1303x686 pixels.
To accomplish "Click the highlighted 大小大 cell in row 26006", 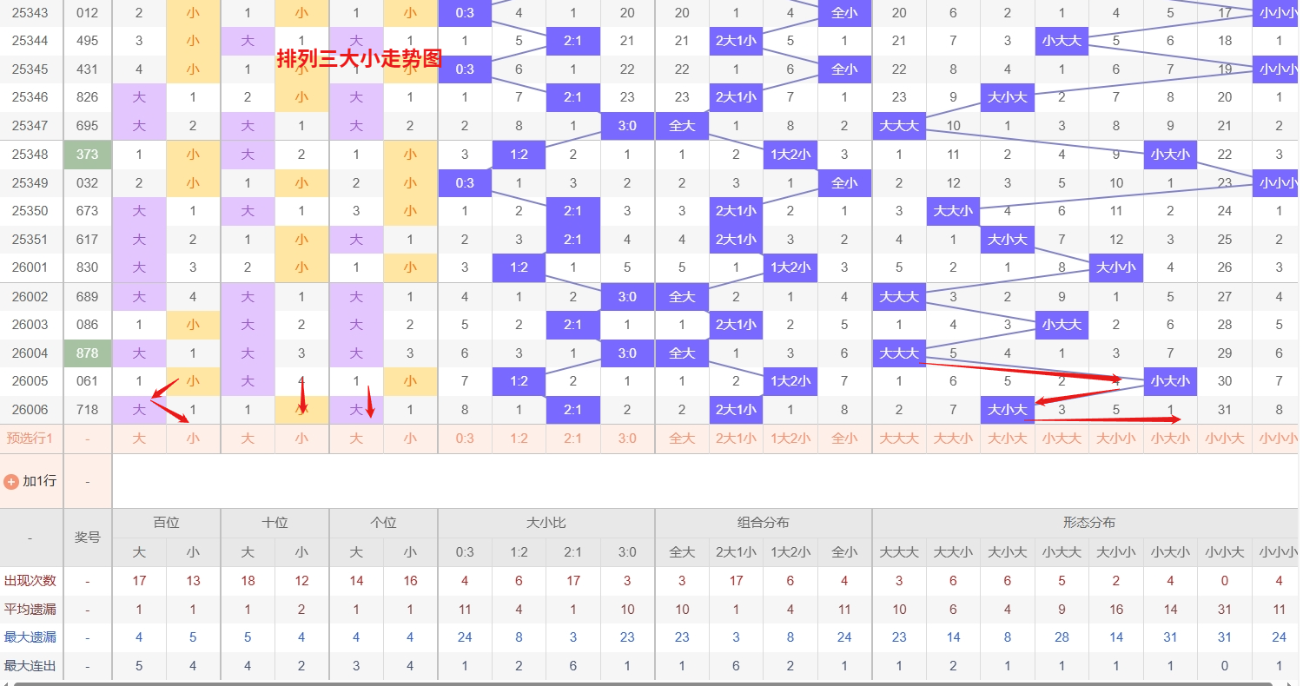I will pos(1008,410).
